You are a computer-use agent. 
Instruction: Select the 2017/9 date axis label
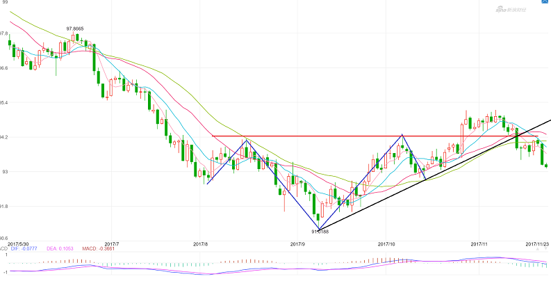click(297, 244)
